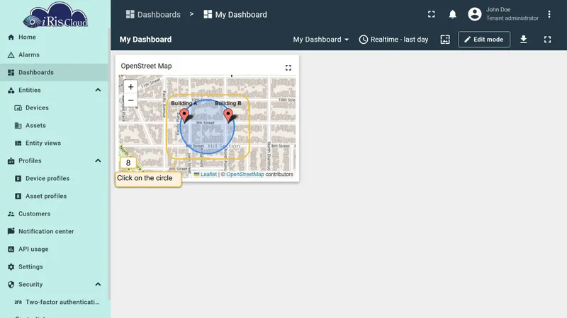Expand OpenStreet Map widget to fullscreen

click(x=288, y=68)
